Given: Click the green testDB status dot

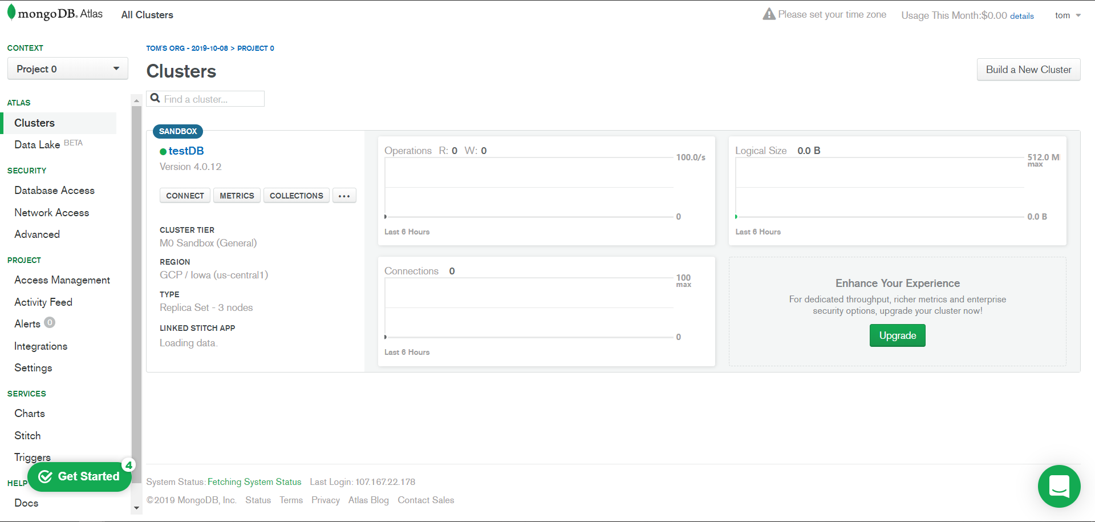Looking at the screenshot, I should pos(163,152).
